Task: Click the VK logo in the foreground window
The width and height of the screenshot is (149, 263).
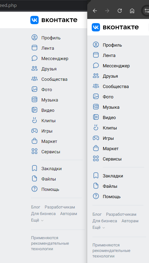Action: pos(96,27)
